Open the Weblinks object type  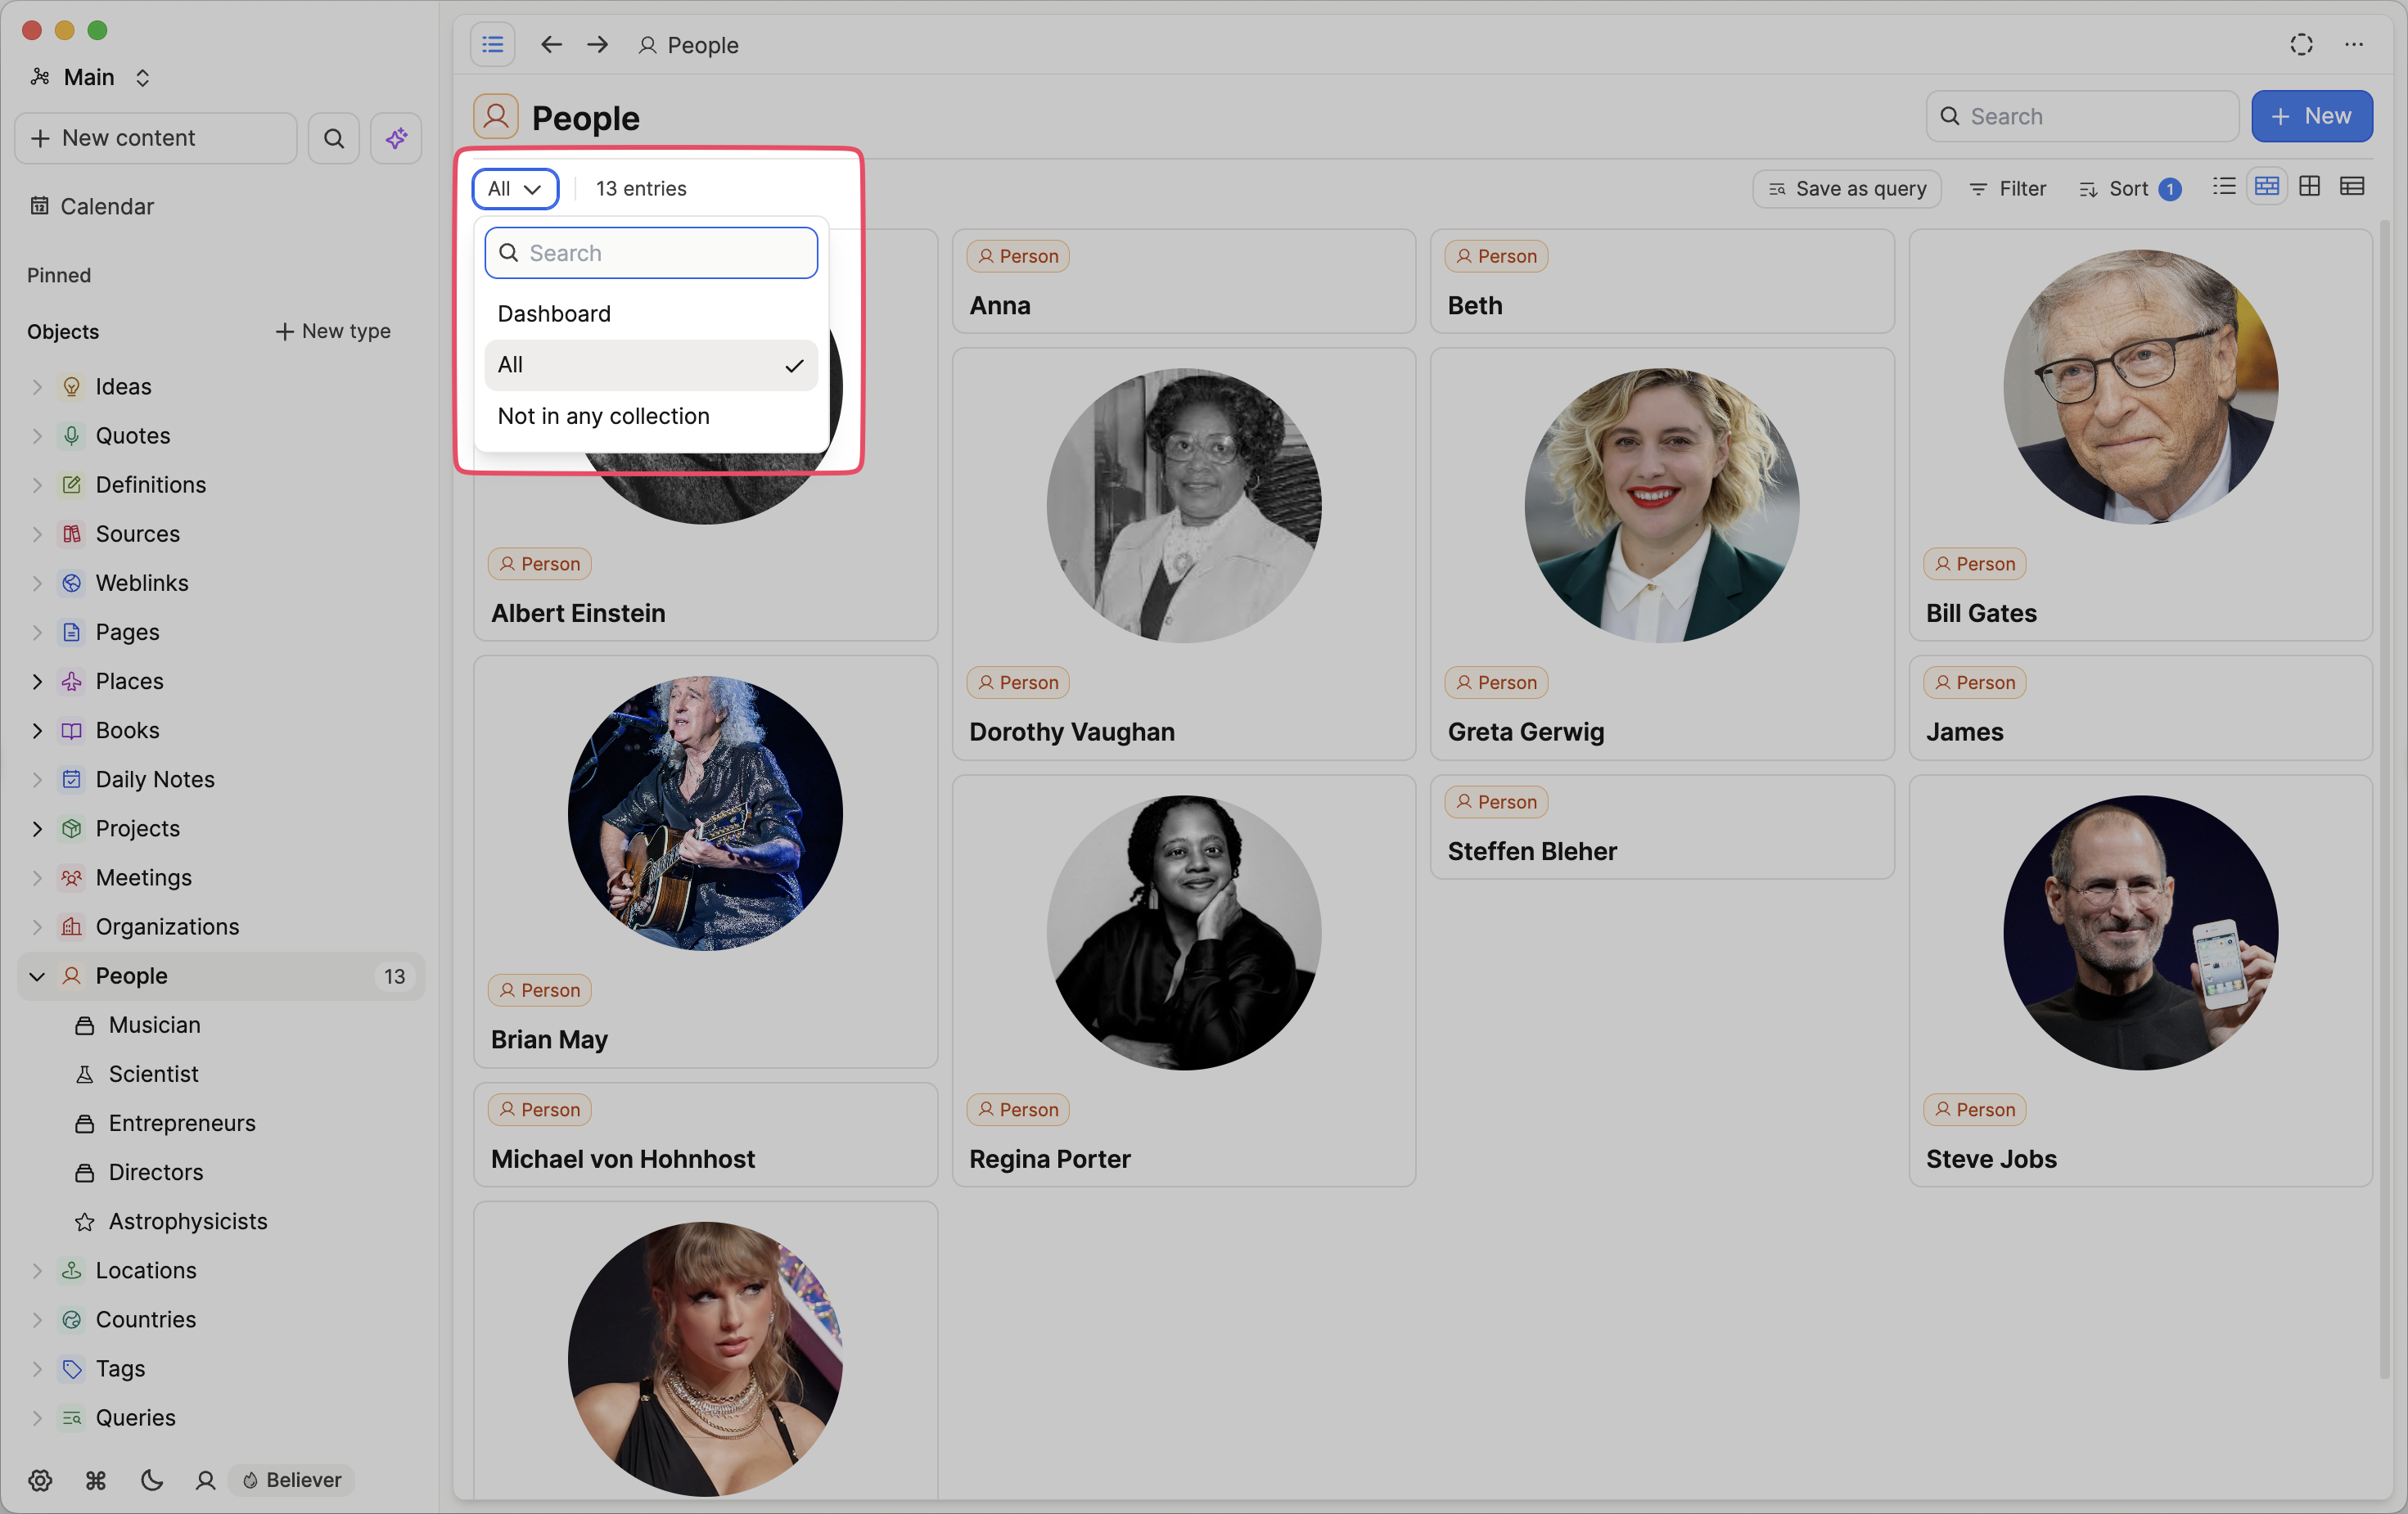click(x=142, y=583)
